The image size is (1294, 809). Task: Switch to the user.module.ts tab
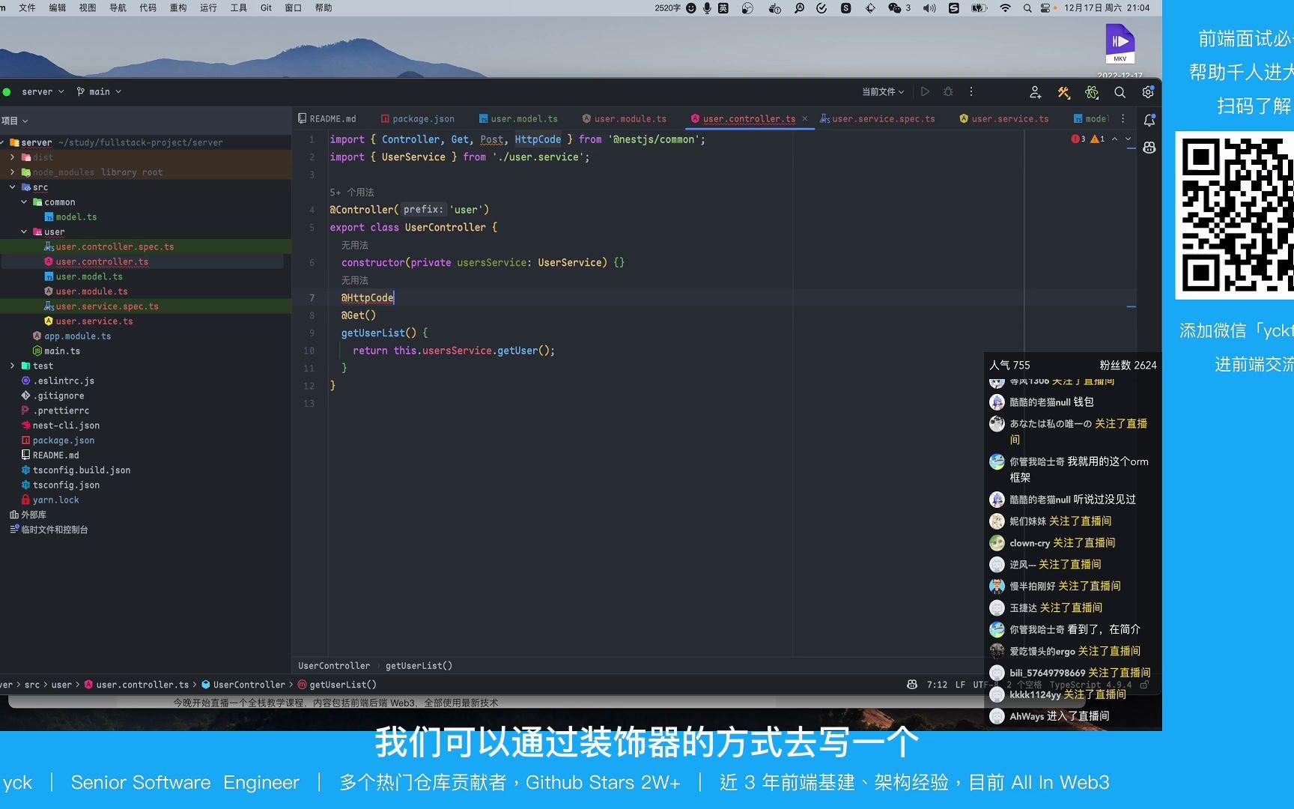click(625, 119)
